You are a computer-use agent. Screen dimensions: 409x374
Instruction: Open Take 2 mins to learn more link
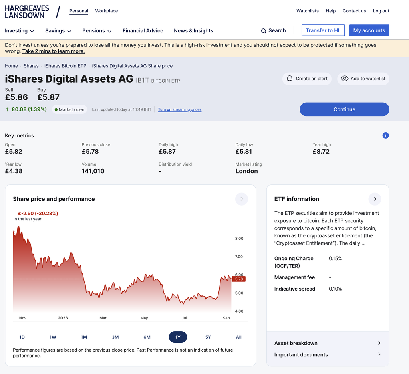click(54, 51)
